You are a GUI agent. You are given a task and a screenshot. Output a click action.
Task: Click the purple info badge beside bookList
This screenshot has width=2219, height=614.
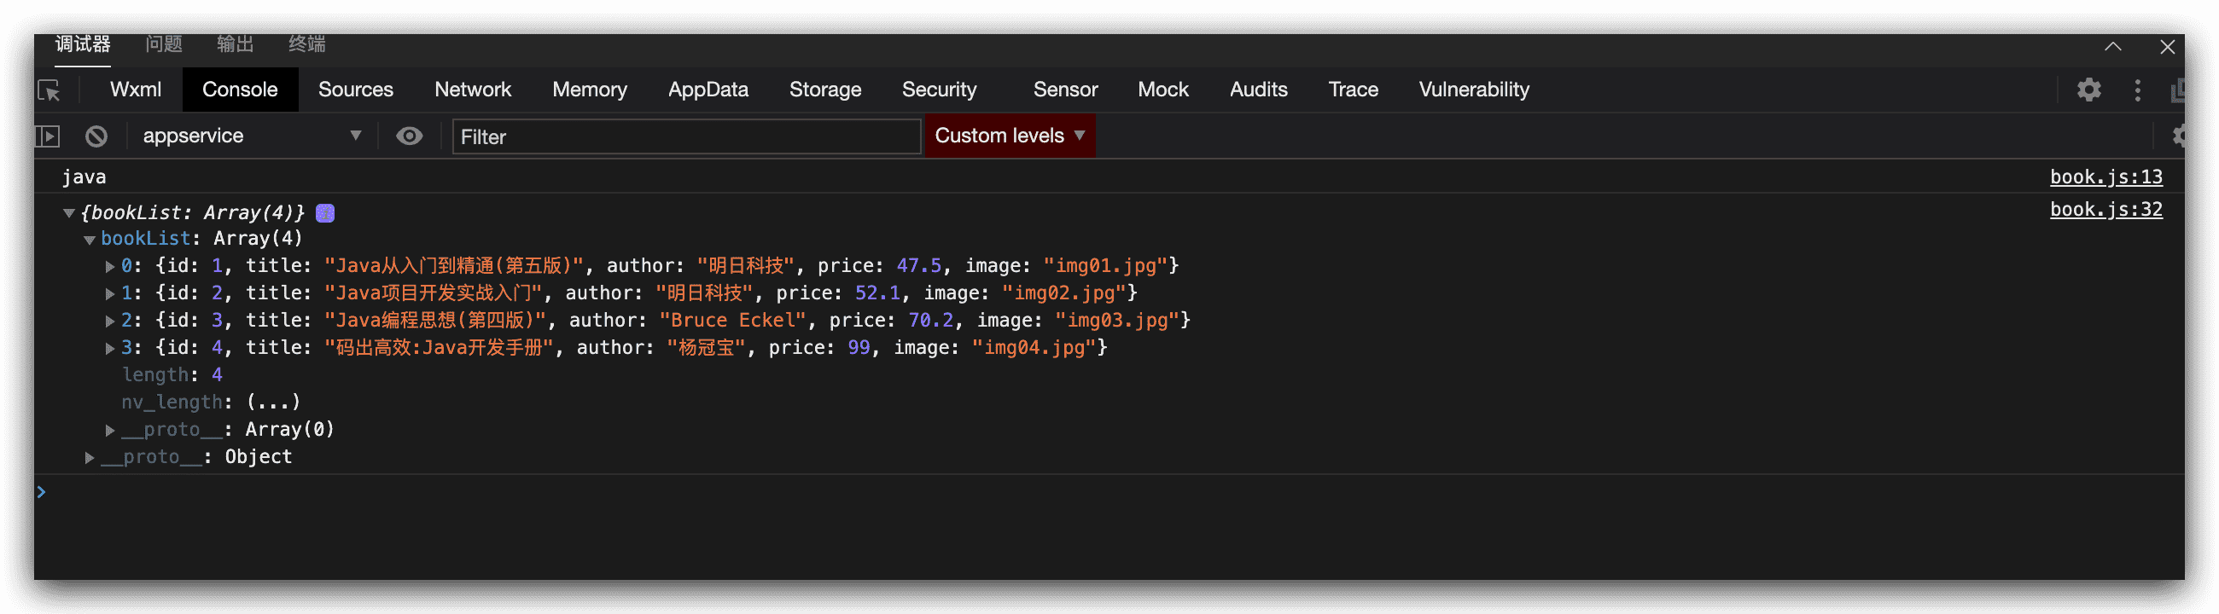(x=326, y=212)
